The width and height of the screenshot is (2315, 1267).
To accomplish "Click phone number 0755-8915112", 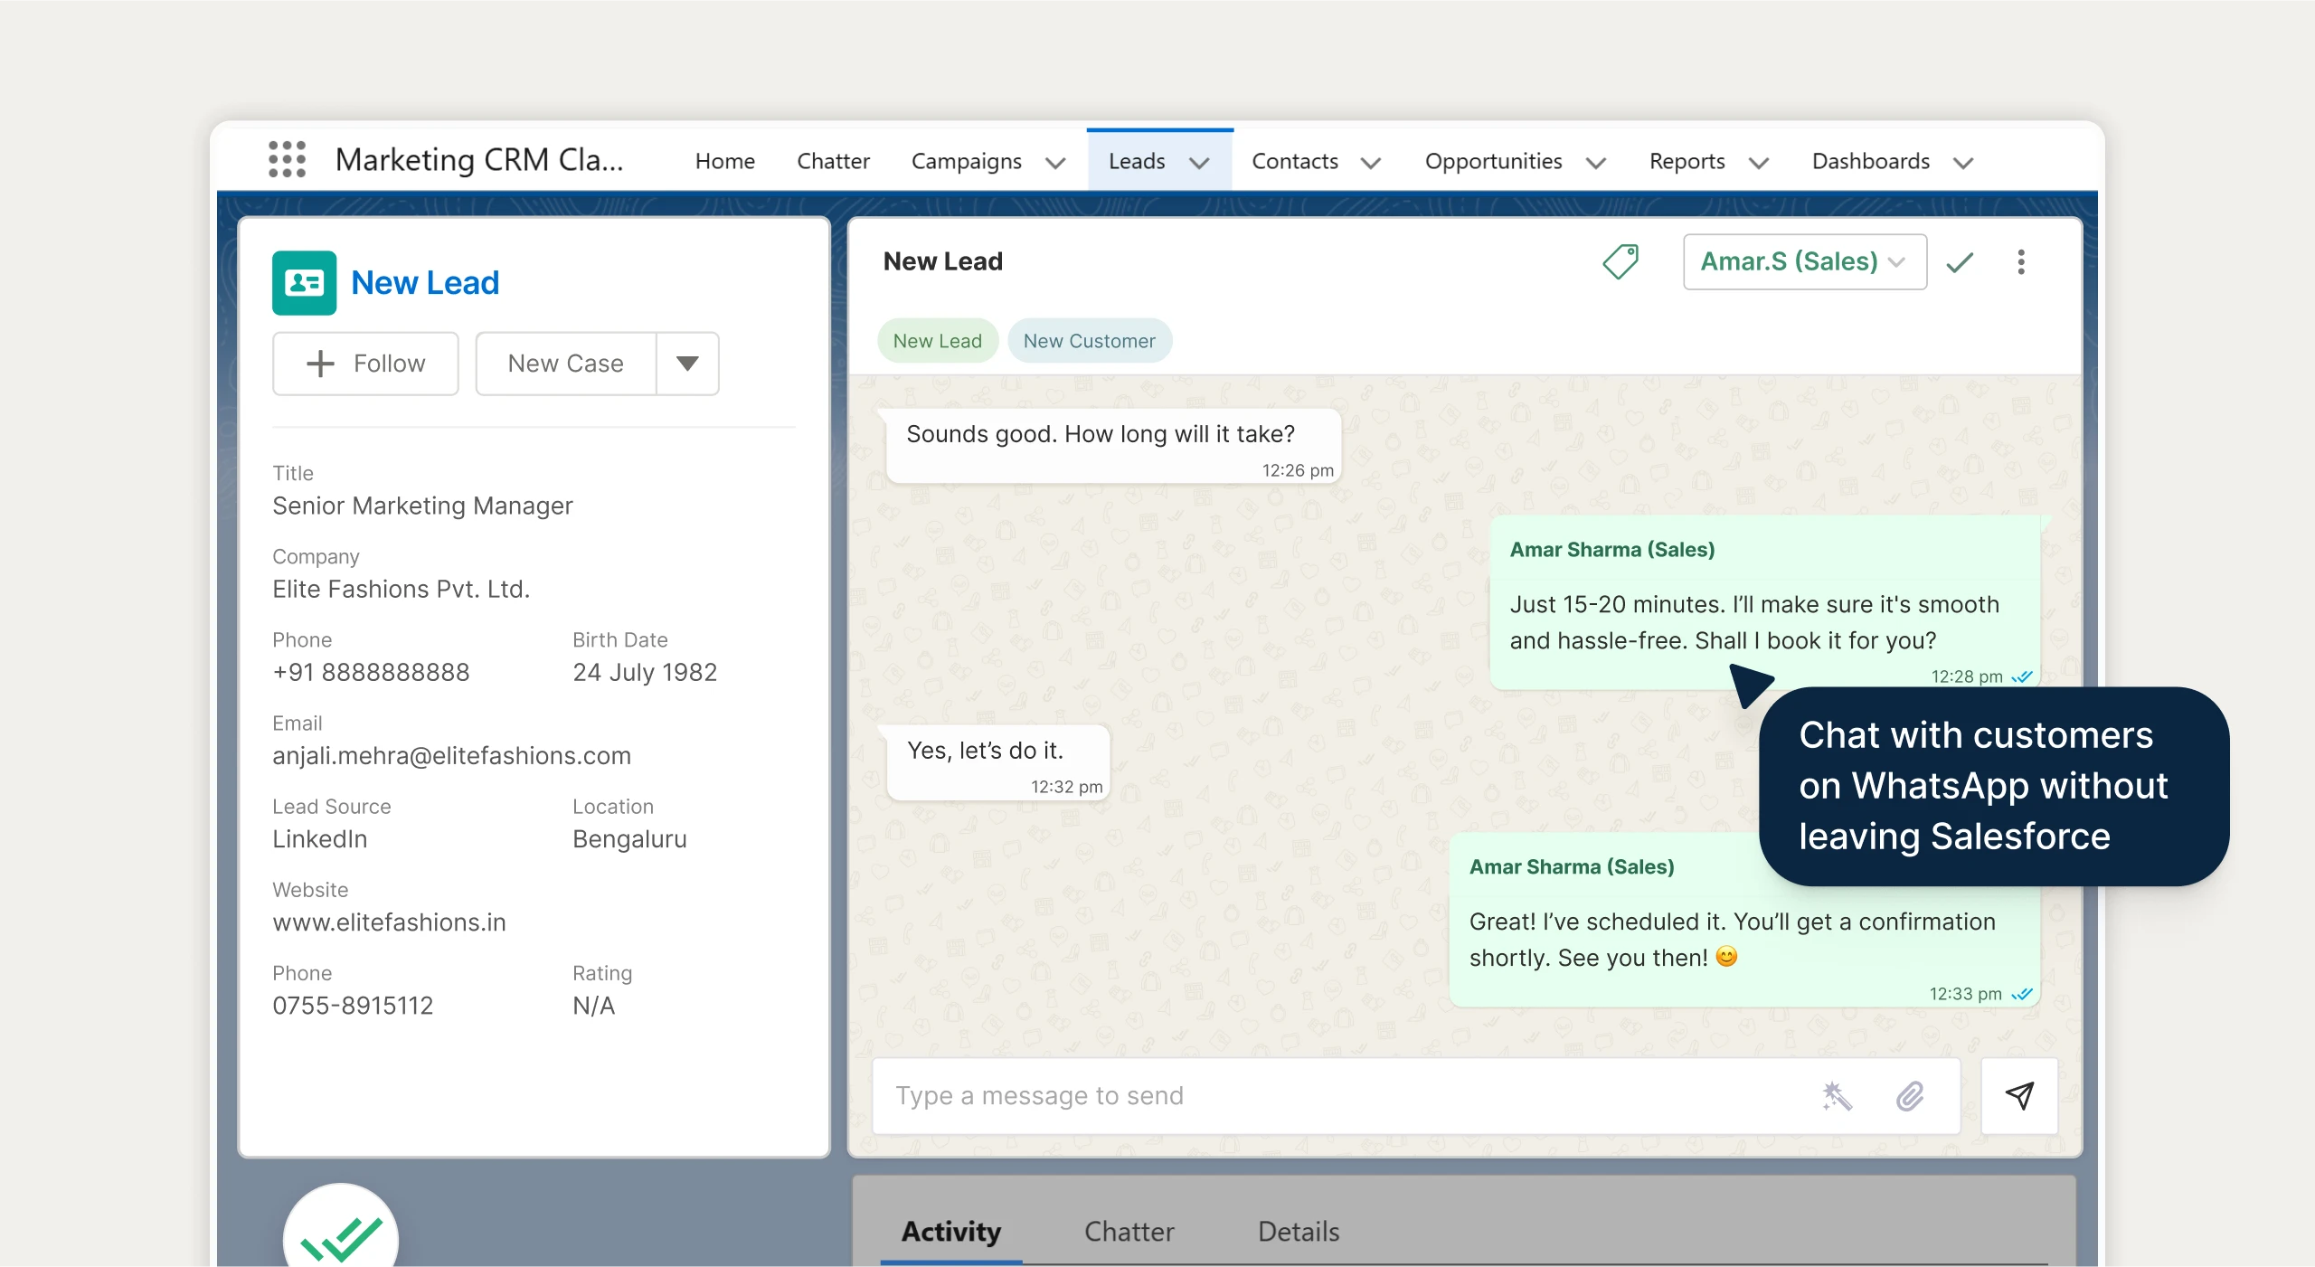I will point(353,1006).
